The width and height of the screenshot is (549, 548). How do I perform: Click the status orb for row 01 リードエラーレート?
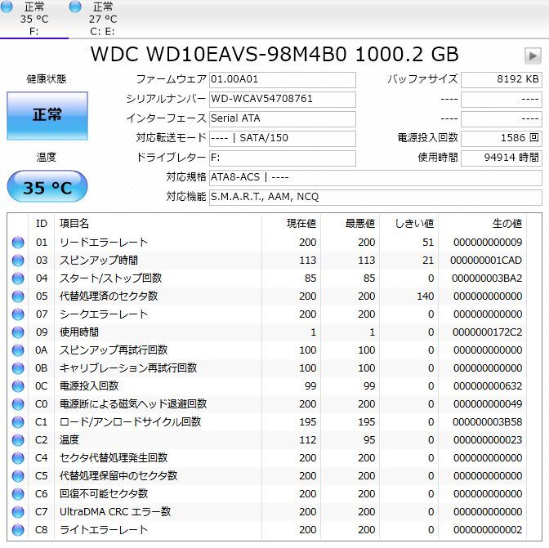18,243
